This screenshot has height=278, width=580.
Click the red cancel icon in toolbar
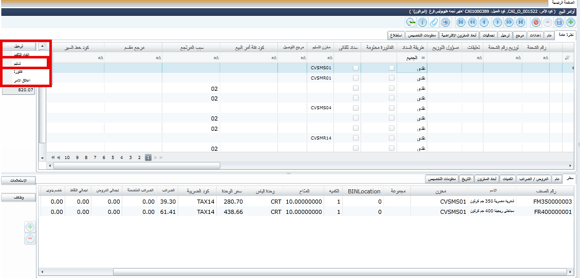point(536,22)
